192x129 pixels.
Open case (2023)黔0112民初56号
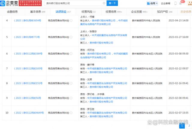(27, 98)
